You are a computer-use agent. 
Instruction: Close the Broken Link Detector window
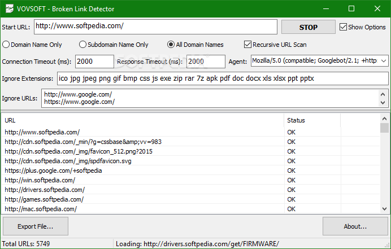tap(377, 8)
